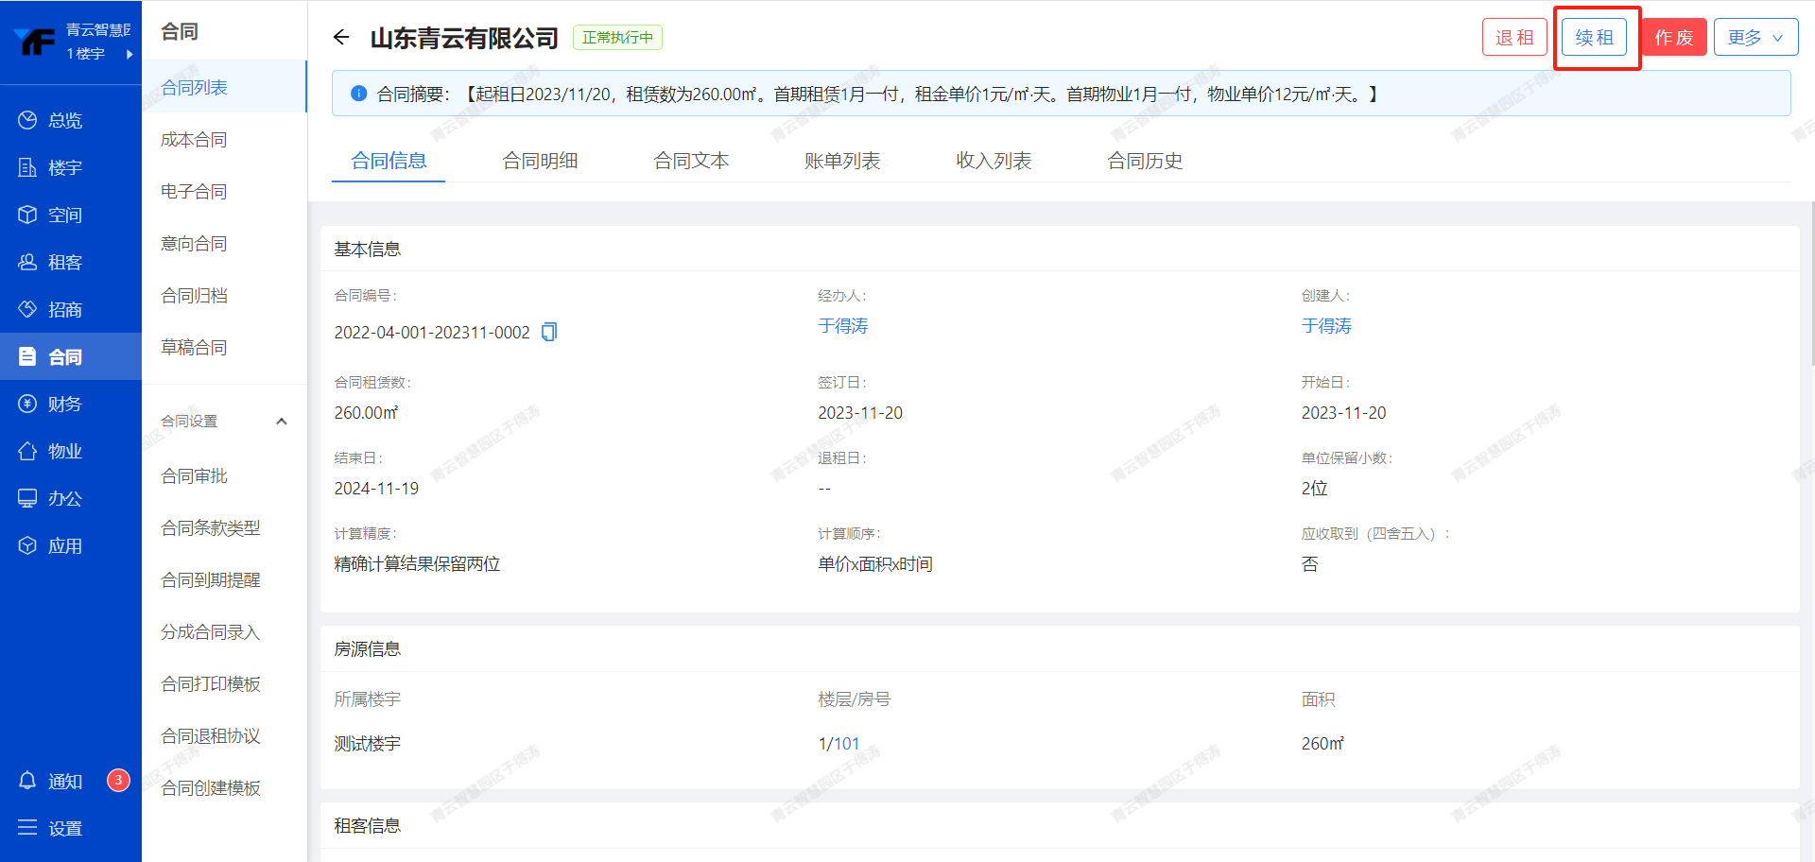This screenshot has height=862, width=1815.
Task: Collapse the 合同设置 section
Action: coord(281,422)
